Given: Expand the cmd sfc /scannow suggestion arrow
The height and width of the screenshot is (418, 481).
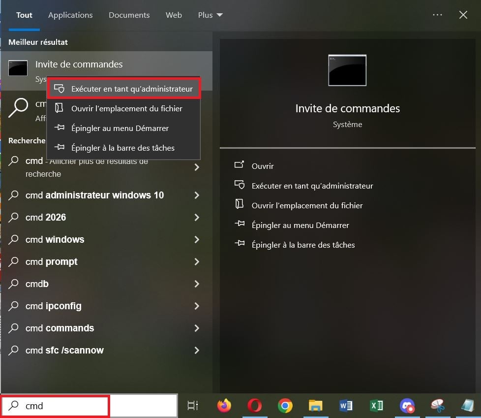Looking at the screenshot, I should 197,350.
